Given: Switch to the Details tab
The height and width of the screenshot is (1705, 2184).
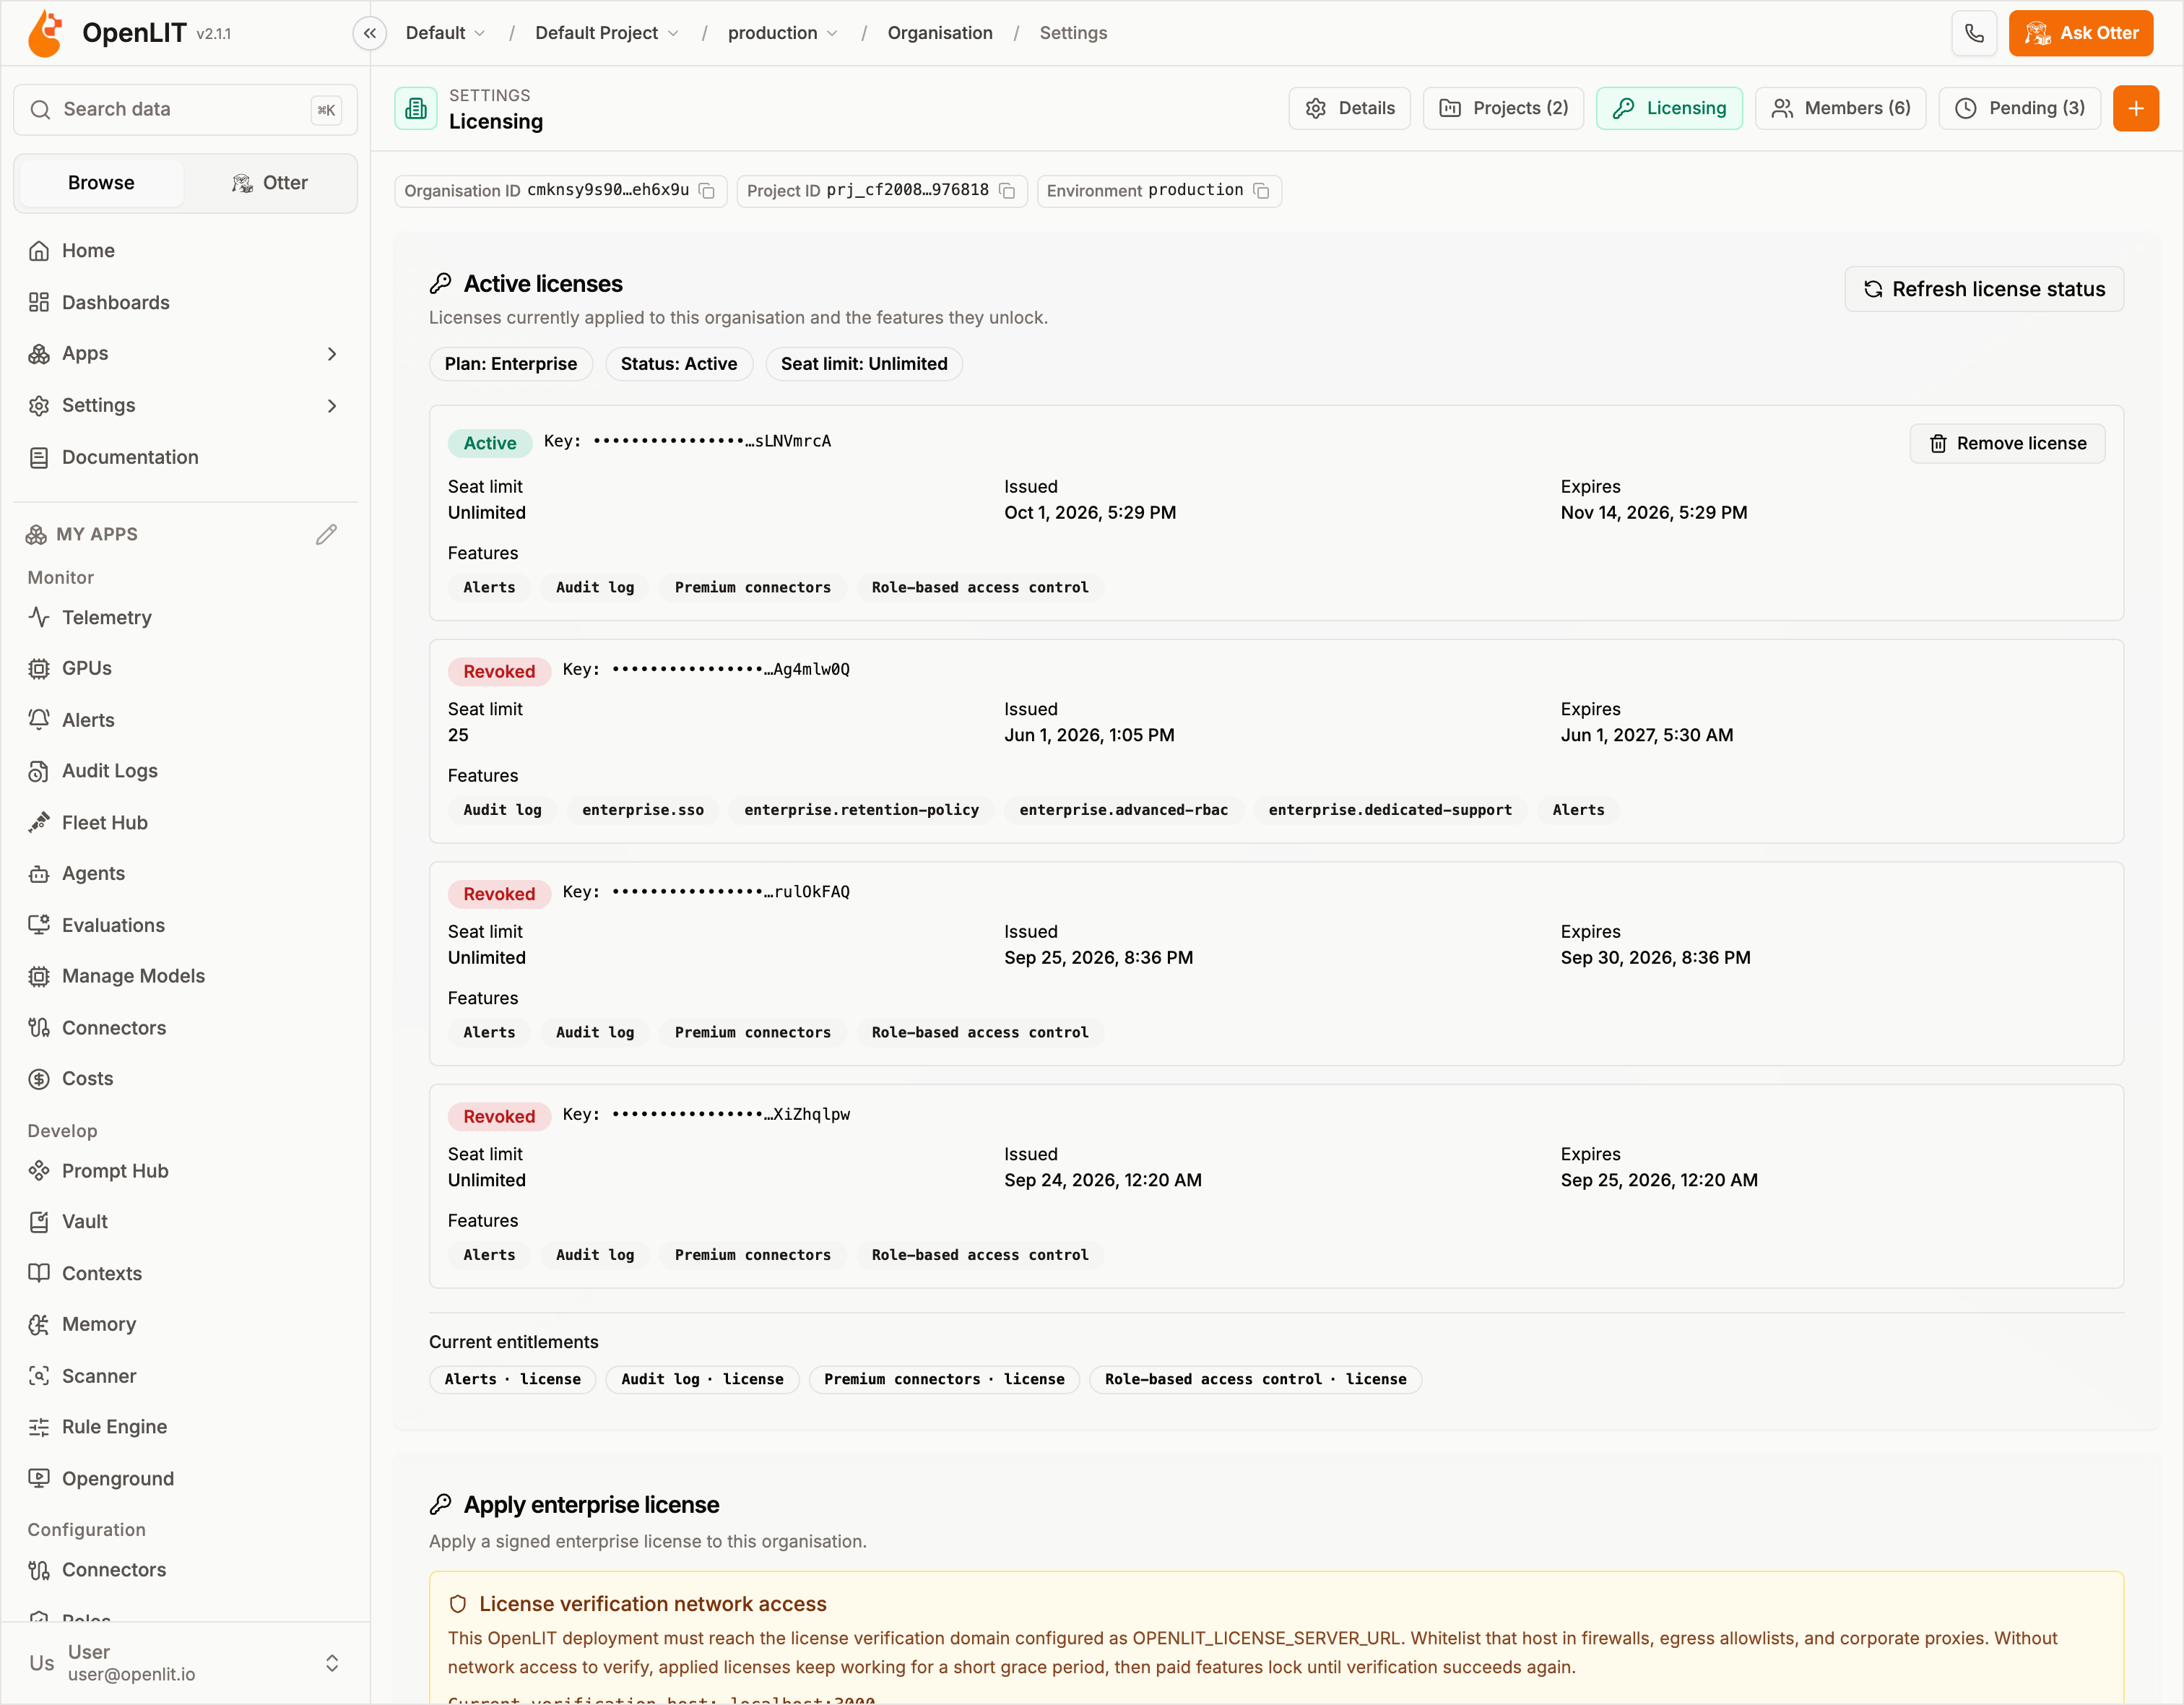Looking at the screenshot, I should pyautogui.click(x=1349, y=108).
